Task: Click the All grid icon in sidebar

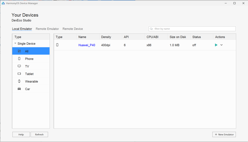Action: pyautogui.click(x=19, y=51)
